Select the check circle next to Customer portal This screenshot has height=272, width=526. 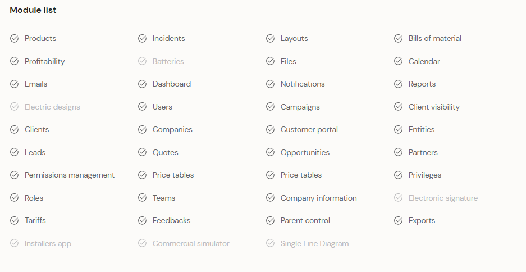click(270, 129)
